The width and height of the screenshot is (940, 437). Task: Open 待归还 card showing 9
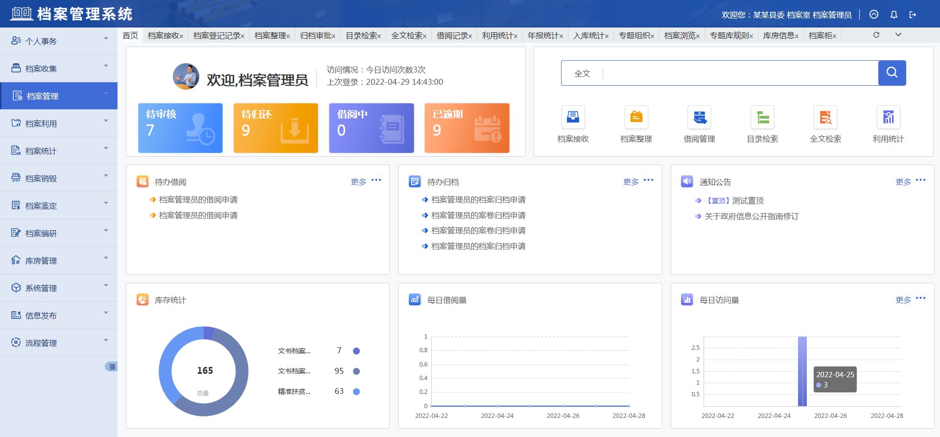pyautogui.click(x=276, y=128)
